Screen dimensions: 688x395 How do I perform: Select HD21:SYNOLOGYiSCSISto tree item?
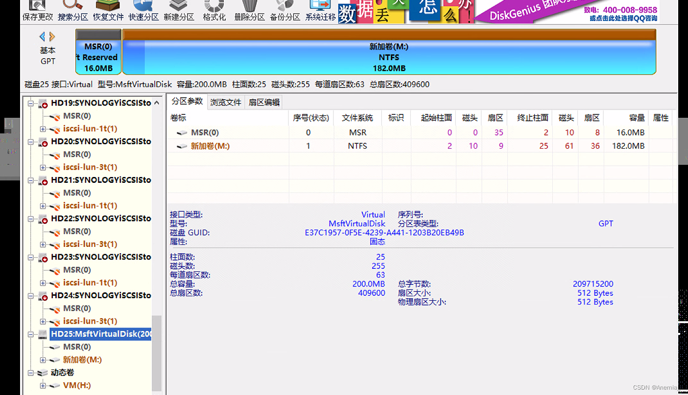(101, 180)
